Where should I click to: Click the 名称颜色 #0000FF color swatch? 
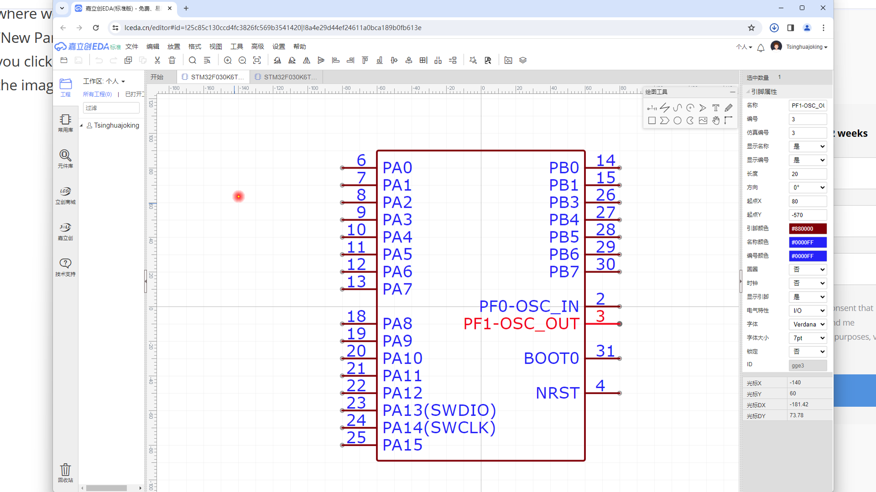click(808, 242)
